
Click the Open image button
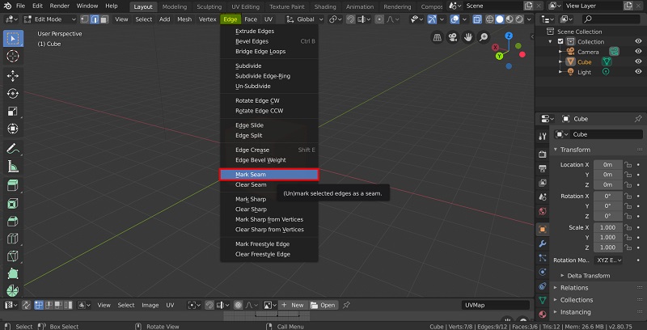click(x=323, y=305)
